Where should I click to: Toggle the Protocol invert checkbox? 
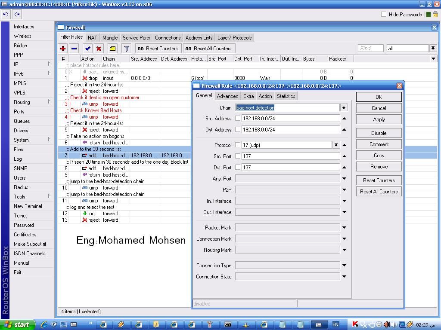coord(238,145)
